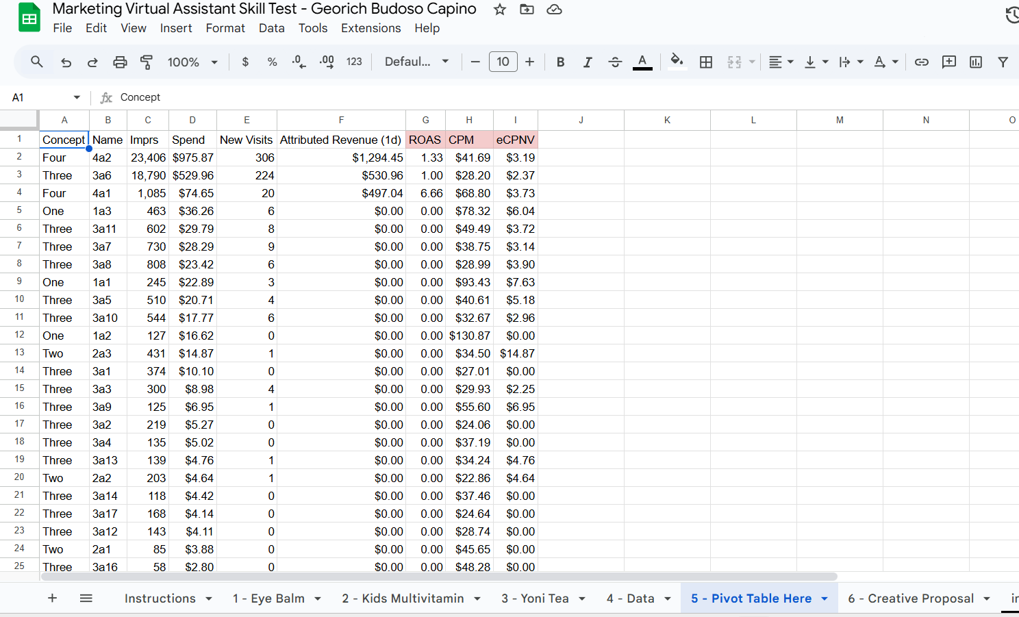Open cell borders options
Screen dimensions: 1019x617
click(x=706, y=62)
